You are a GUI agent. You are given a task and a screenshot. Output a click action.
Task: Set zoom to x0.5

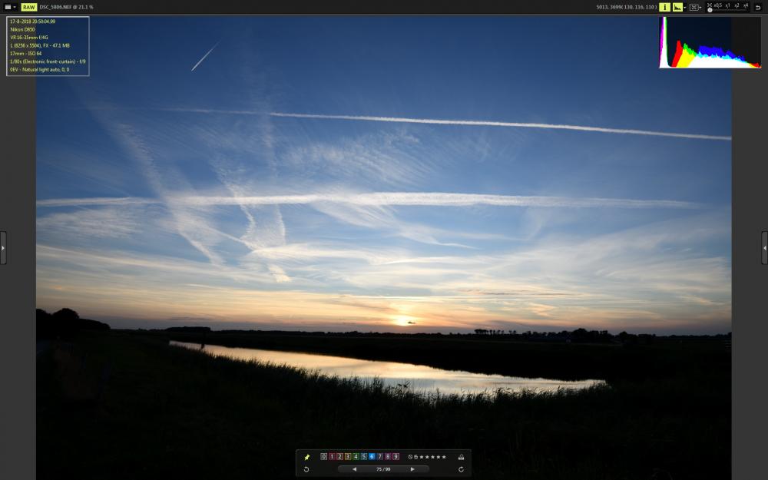click(x=718, y=5)
